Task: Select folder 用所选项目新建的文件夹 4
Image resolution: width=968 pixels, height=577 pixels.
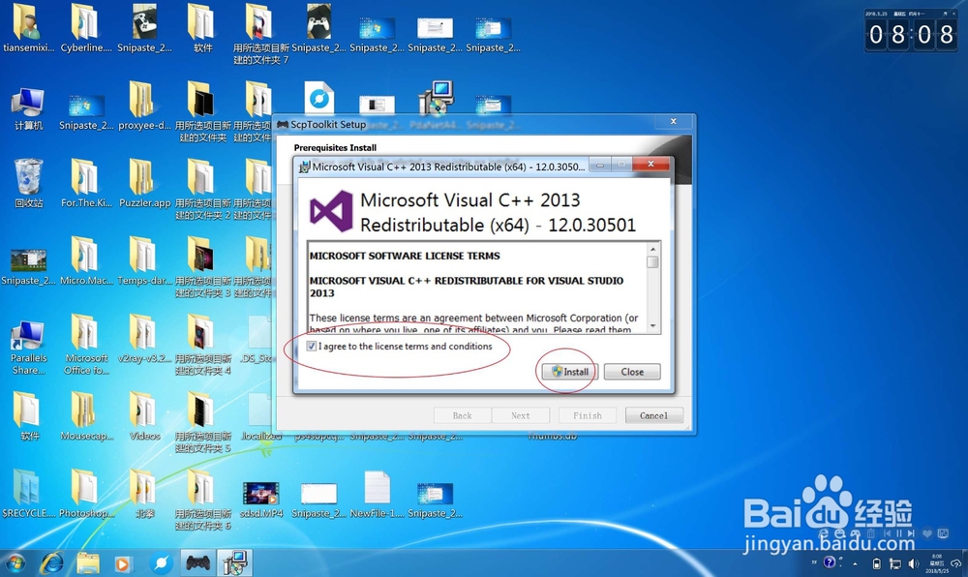Action: (x=202, y=345)
